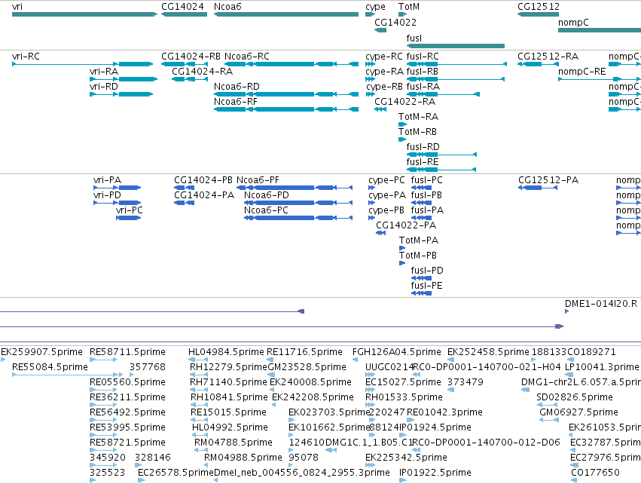Click EST EK252458.5prime label
Screen dimensions: 641x484
click(x=488, y=352)
